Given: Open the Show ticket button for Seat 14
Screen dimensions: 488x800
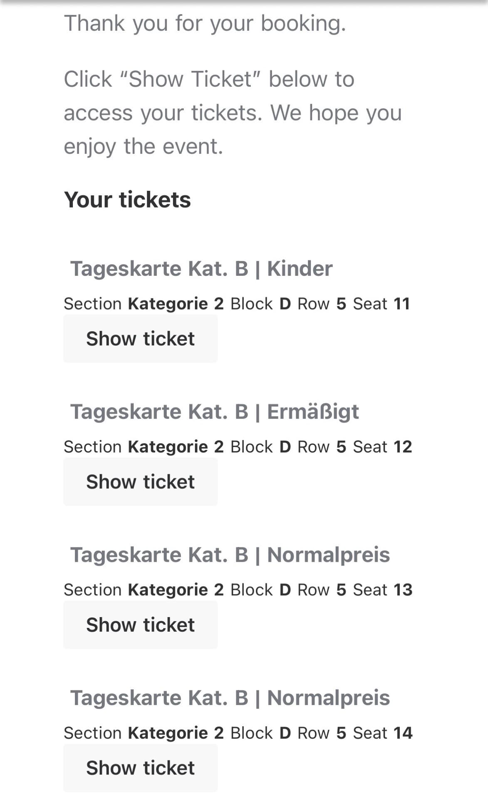Looking at the screenshot, I should coord(140,767).
